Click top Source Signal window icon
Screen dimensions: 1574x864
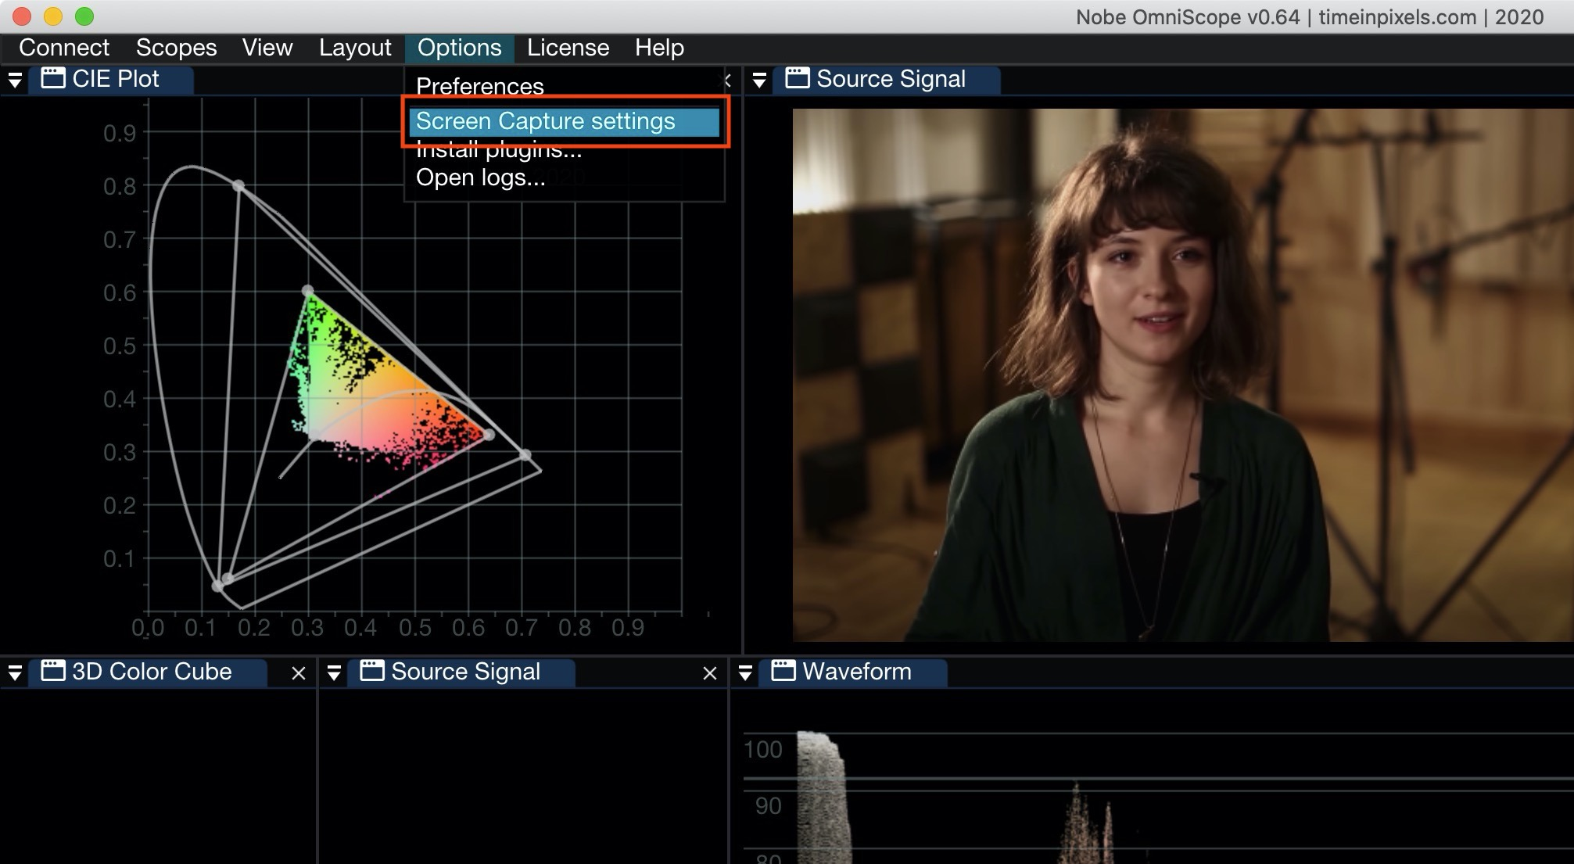point(798,78)
